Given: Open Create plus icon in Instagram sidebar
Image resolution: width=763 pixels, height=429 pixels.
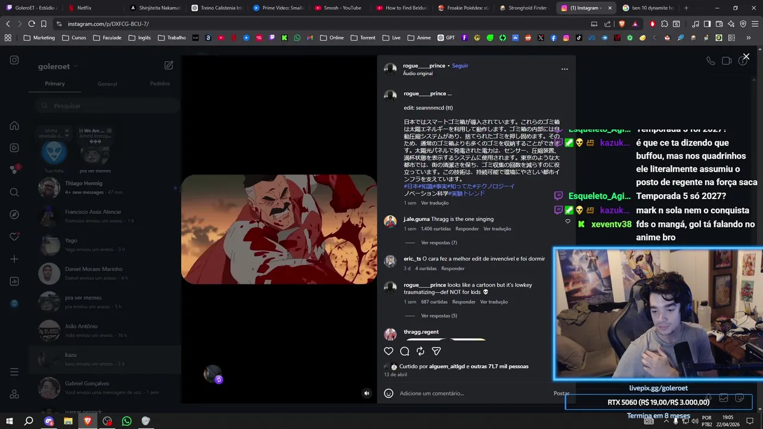Looking at the screenshot, I should coord(14,259).
